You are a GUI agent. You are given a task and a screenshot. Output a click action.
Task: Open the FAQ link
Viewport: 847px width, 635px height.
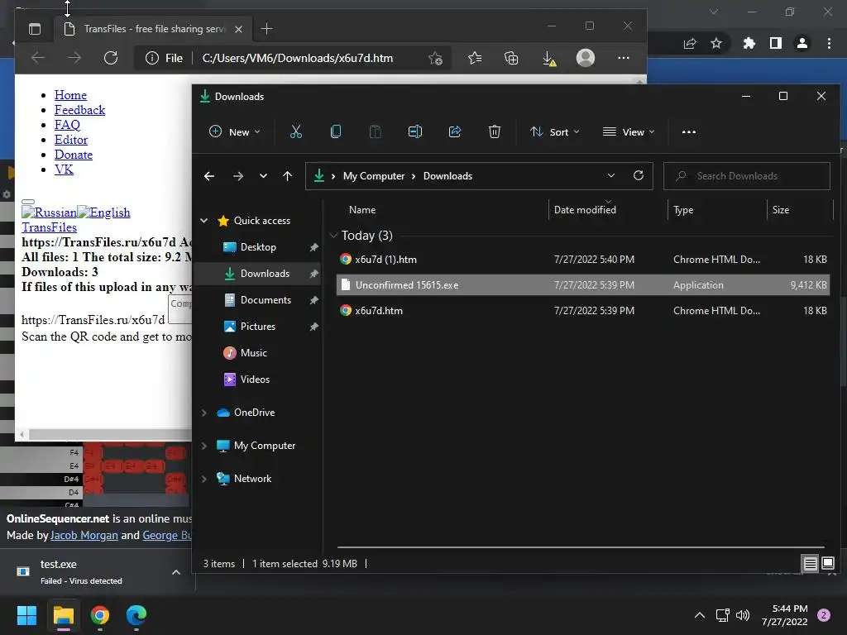pos(67,125)
